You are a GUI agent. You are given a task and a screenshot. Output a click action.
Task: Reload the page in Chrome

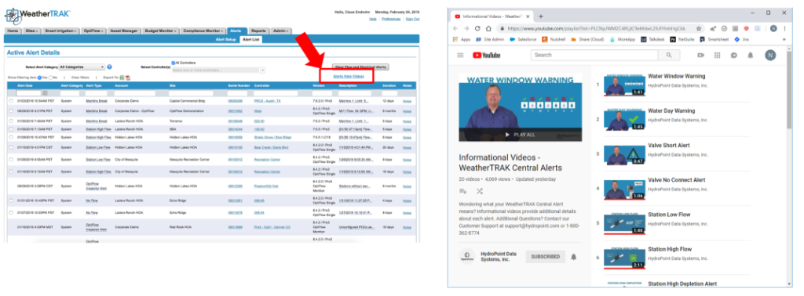point(477,29)
